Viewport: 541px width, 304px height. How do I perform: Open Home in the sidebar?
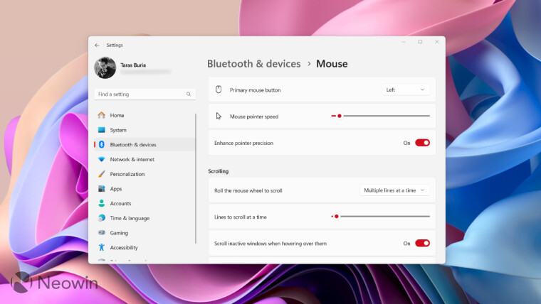tap(117, 115)
